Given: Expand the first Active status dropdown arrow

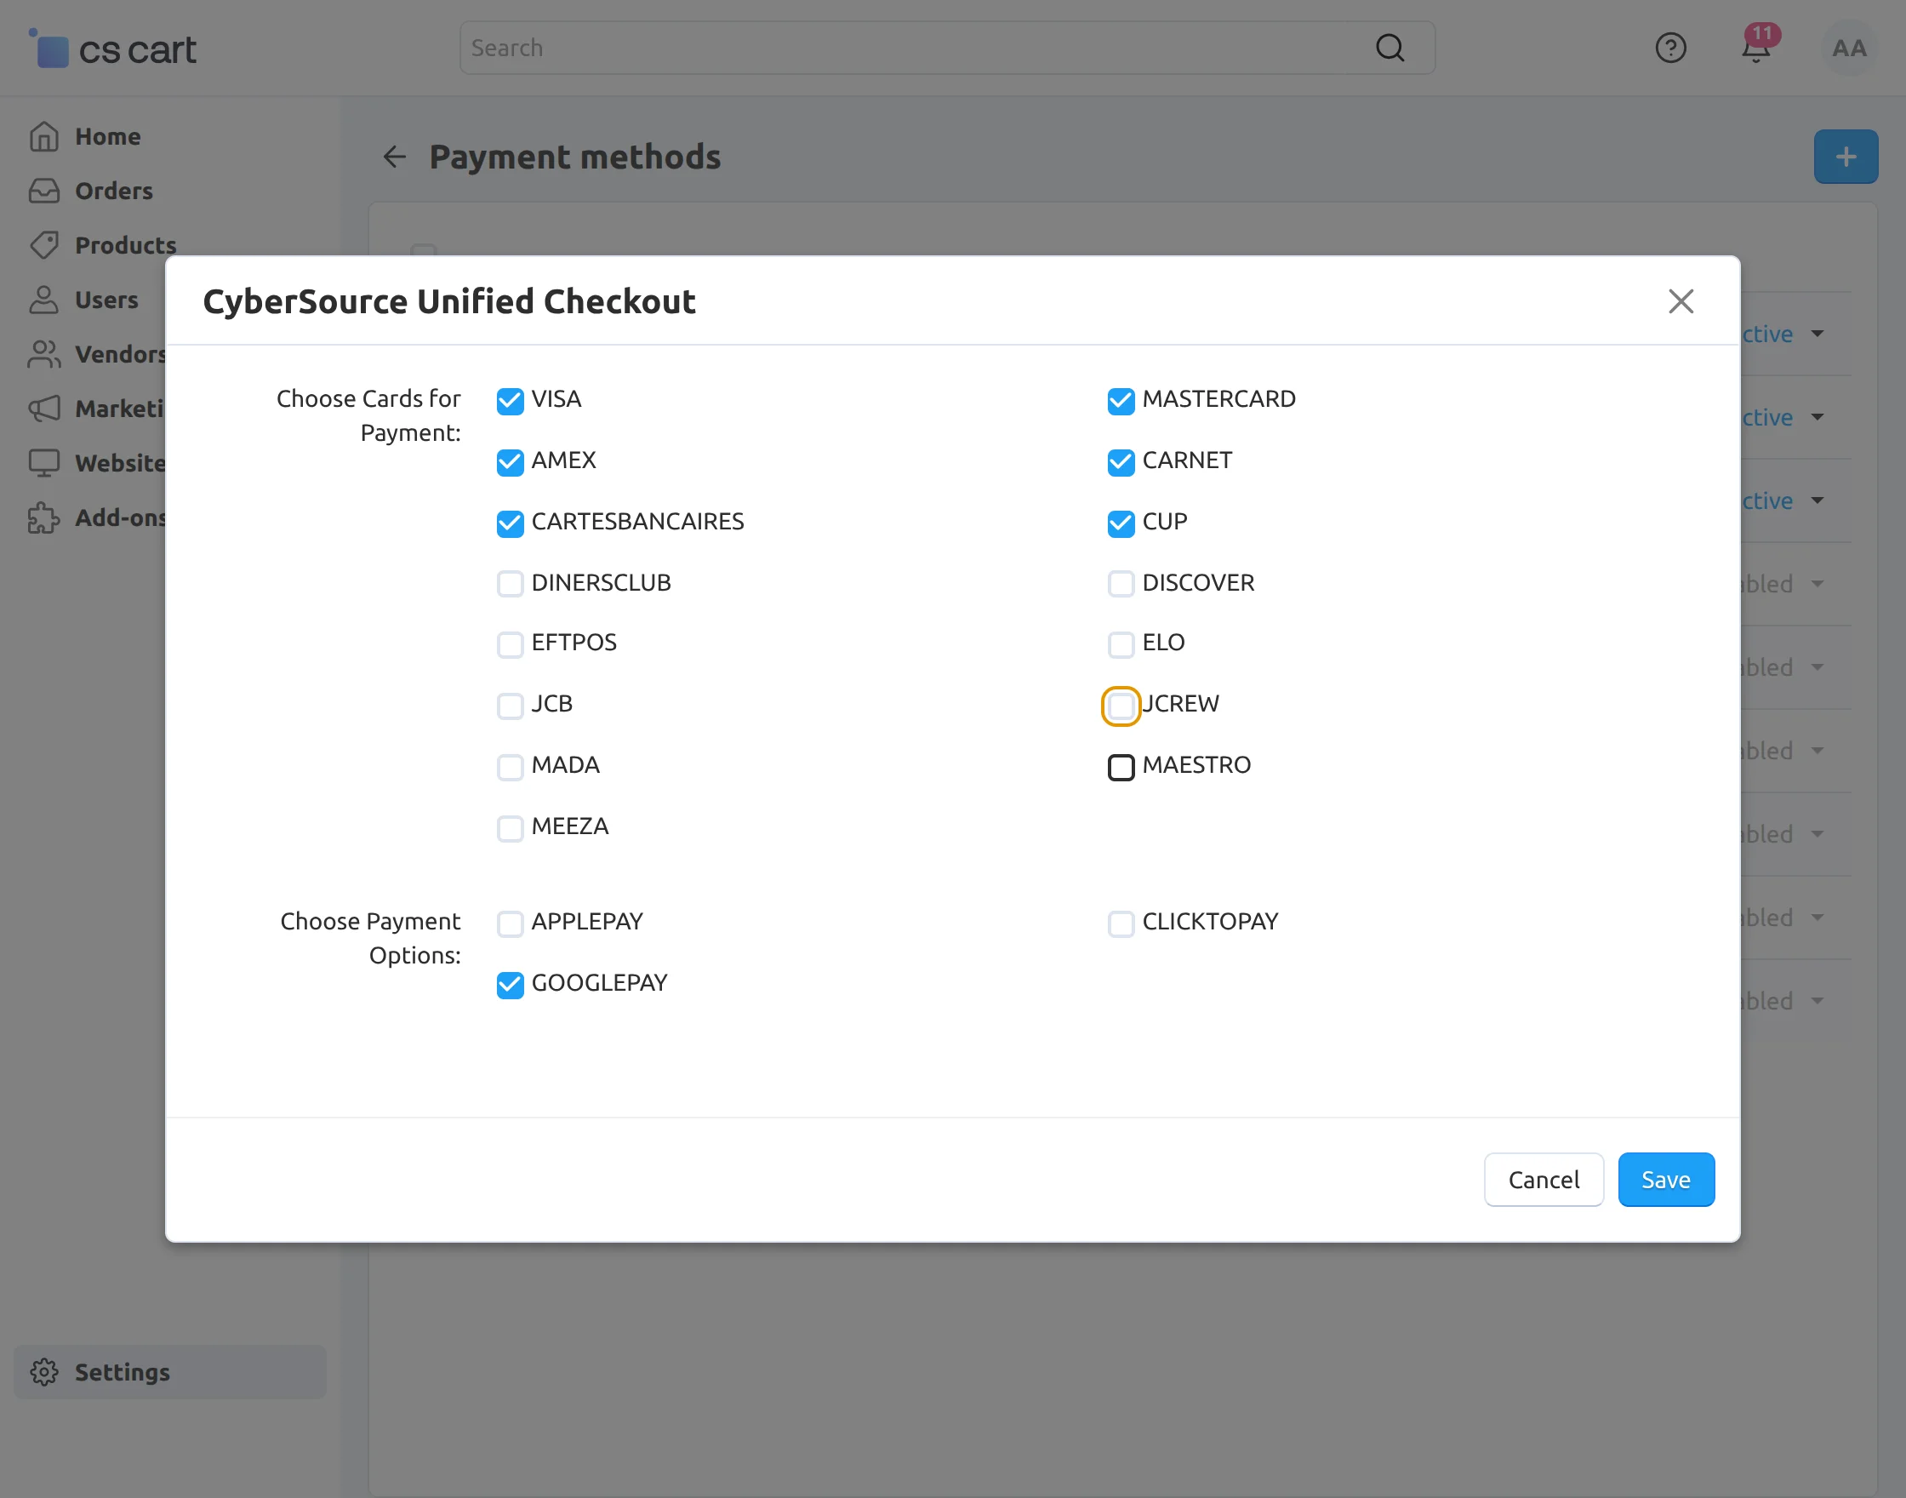Looking at the screenshot, I should 1818,334.
